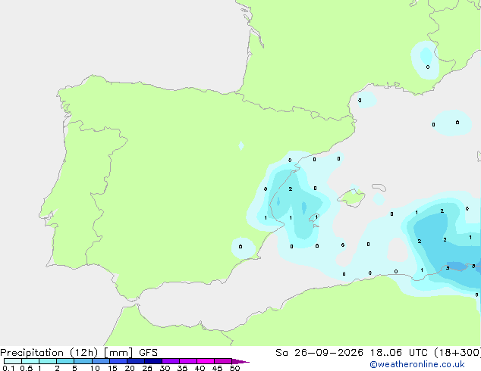Image resolution: width=481 pixels, height=371 pixels.
Task: Select the pale 0.1 mm legend swatch
Action: point(13,361)
